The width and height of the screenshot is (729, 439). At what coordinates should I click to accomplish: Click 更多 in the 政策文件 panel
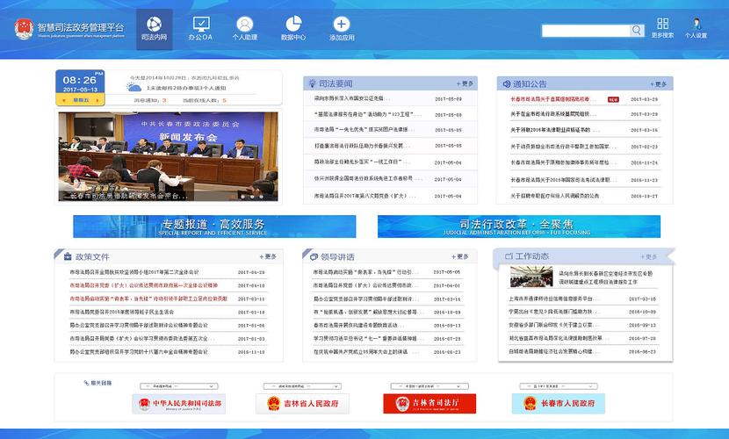(267, 256)
